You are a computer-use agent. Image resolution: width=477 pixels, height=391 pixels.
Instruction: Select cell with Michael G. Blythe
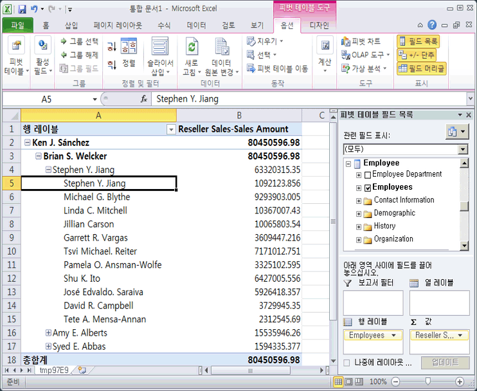pos(98,197)
